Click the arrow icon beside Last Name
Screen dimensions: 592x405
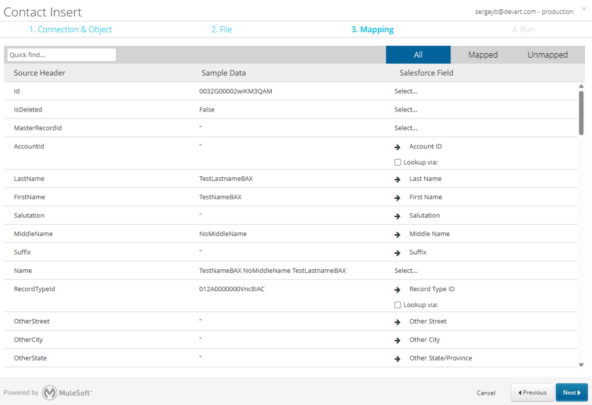tap(397, 179)
